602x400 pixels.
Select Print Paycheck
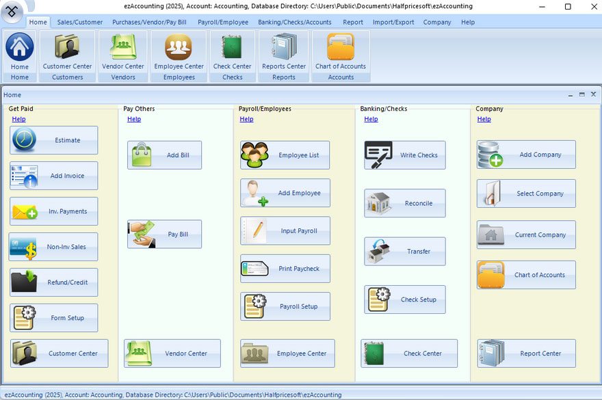pyautogui.click(x=285, y=269)
